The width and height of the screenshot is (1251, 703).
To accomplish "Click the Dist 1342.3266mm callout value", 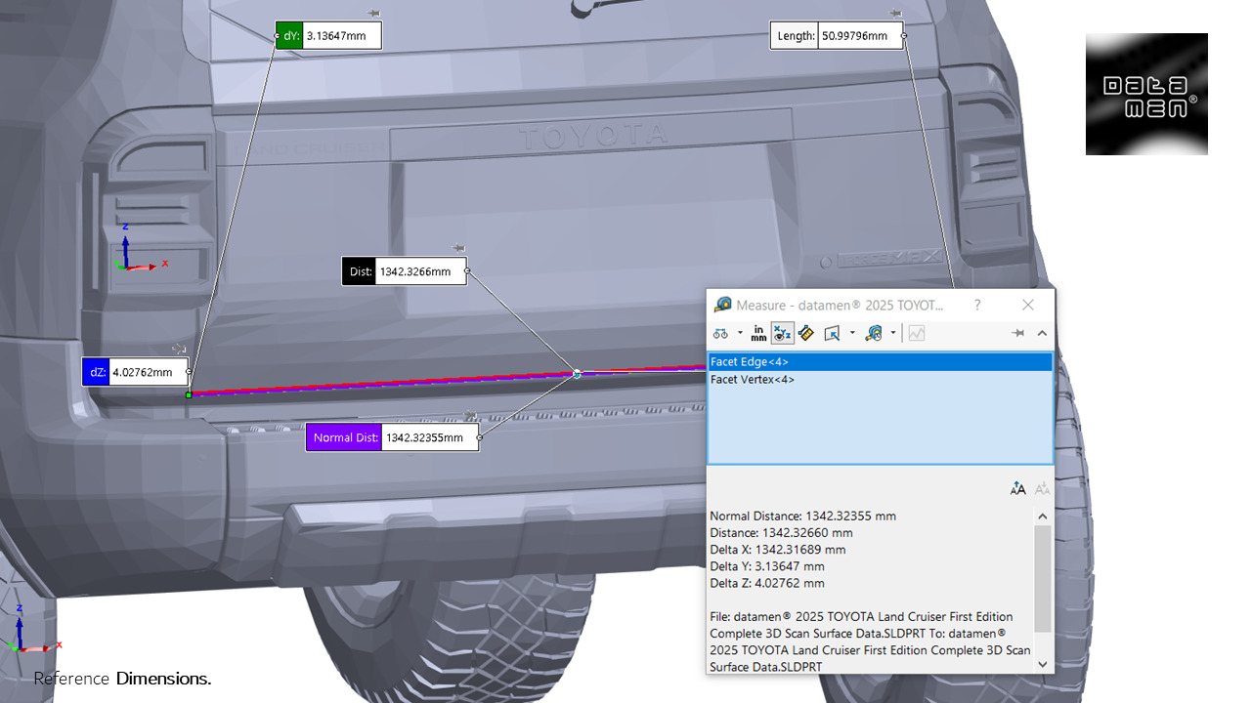I will coord(420,271).
